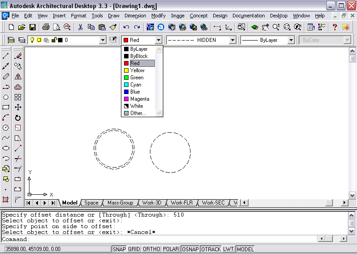Viewport: 357px width, 254px height.
Task: Switch to the Mass-Group layout tab
Action: point(120,203)
